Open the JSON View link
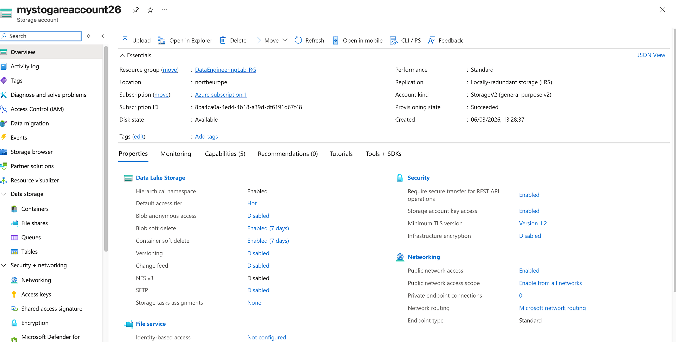This screenshot has height=342, width=676. click(x=651, y=55)
